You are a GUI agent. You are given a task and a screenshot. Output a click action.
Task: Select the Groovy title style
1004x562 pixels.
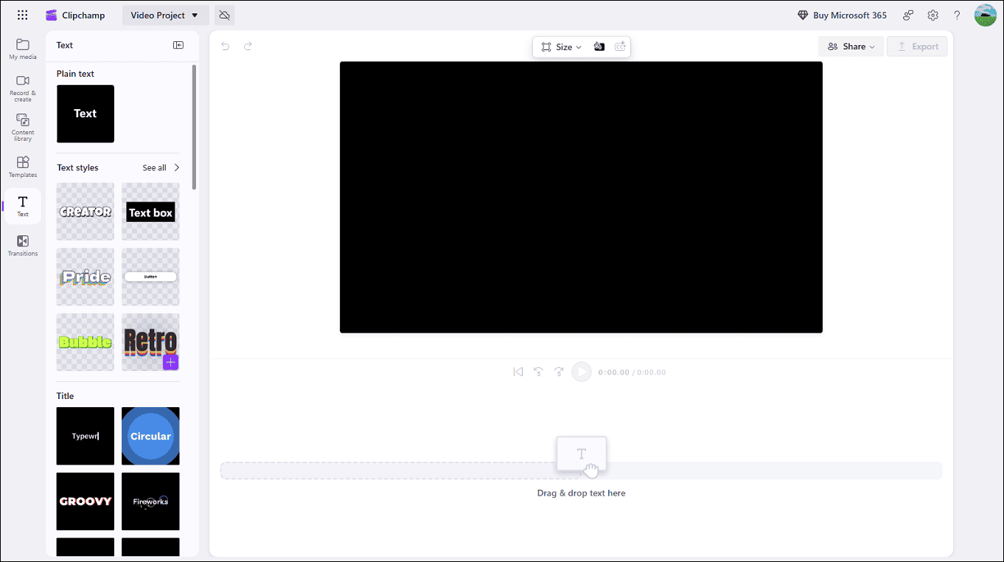[86, 502]
